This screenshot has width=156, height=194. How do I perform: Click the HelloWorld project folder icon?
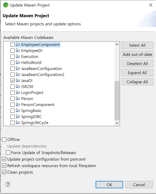(18, 62)
